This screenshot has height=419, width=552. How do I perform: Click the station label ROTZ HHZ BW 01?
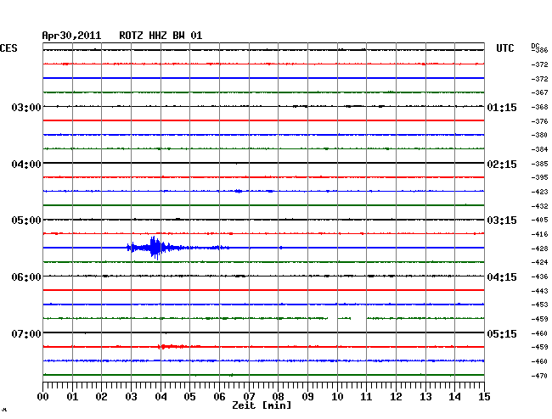161,36
